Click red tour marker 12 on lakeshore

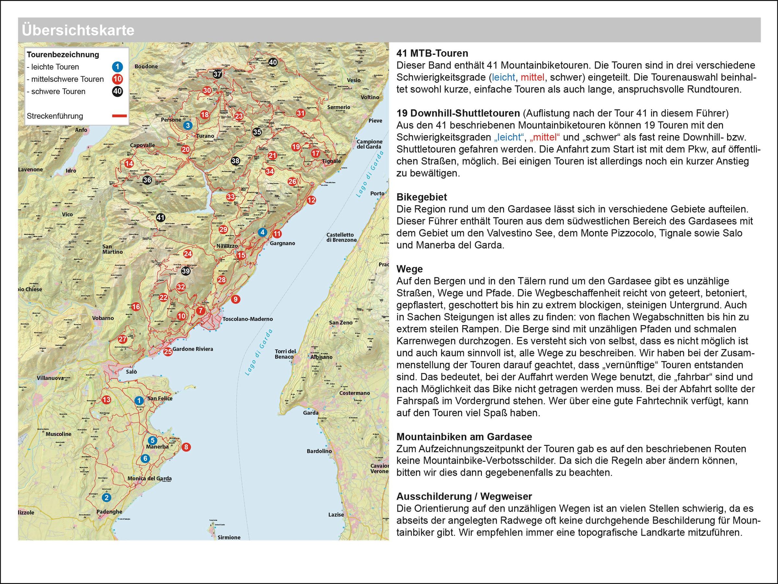(311, 200)
